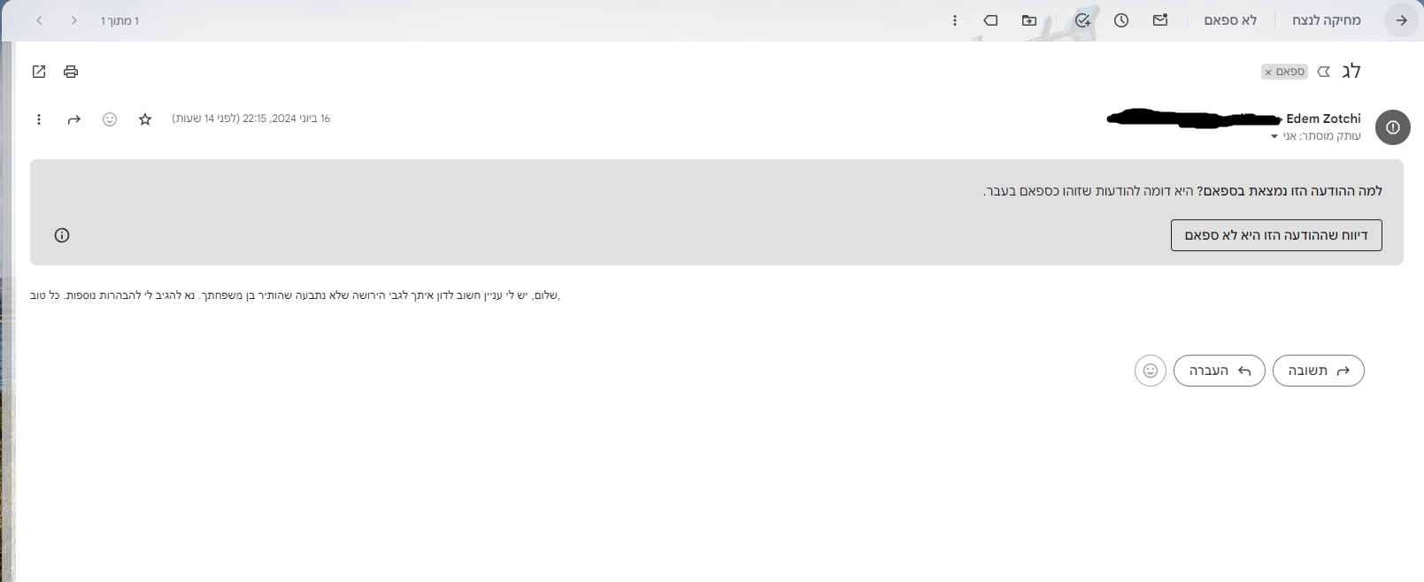This screenshot has height=582, width=1424.
Task: Click the back arrow to return to the list
Action: 1401,20
